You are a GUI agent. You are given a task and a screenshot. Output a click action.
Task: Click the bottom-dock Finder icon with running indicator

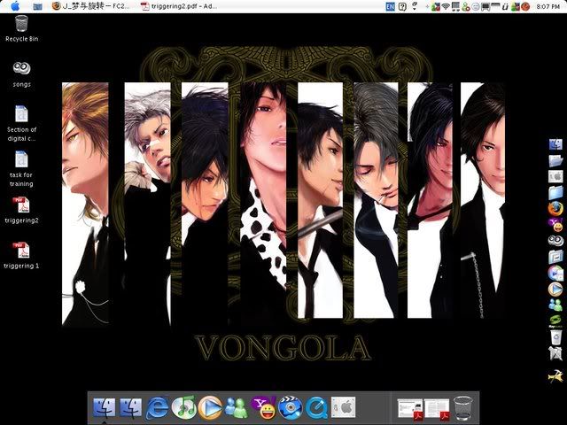(105, 407)
